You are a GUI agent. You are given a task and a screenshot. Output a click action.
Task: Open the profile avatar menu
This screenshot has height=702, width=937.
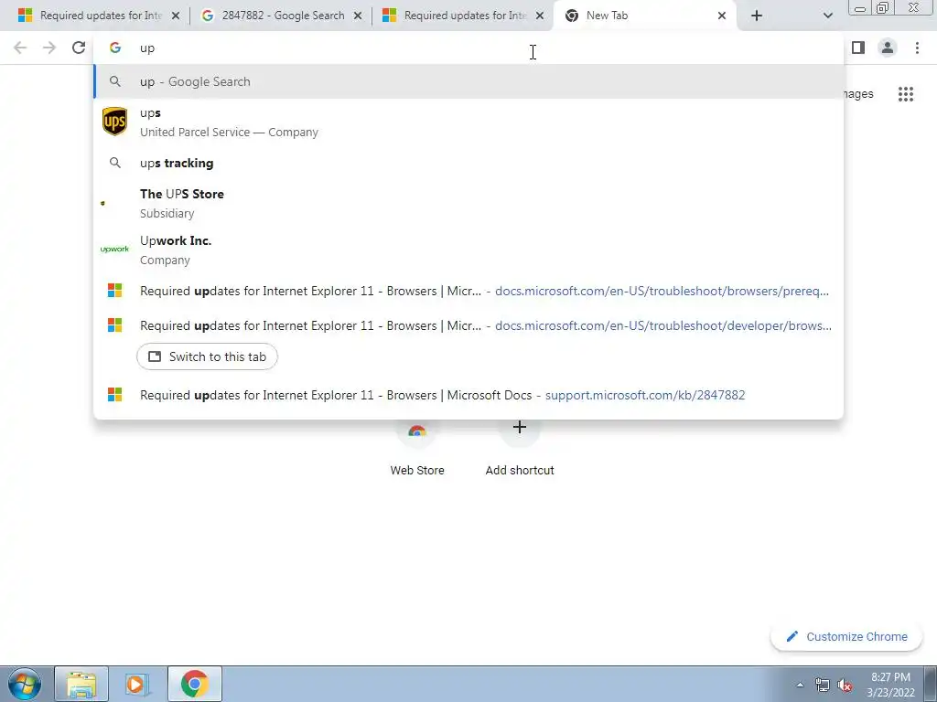[x=888, y=48]
